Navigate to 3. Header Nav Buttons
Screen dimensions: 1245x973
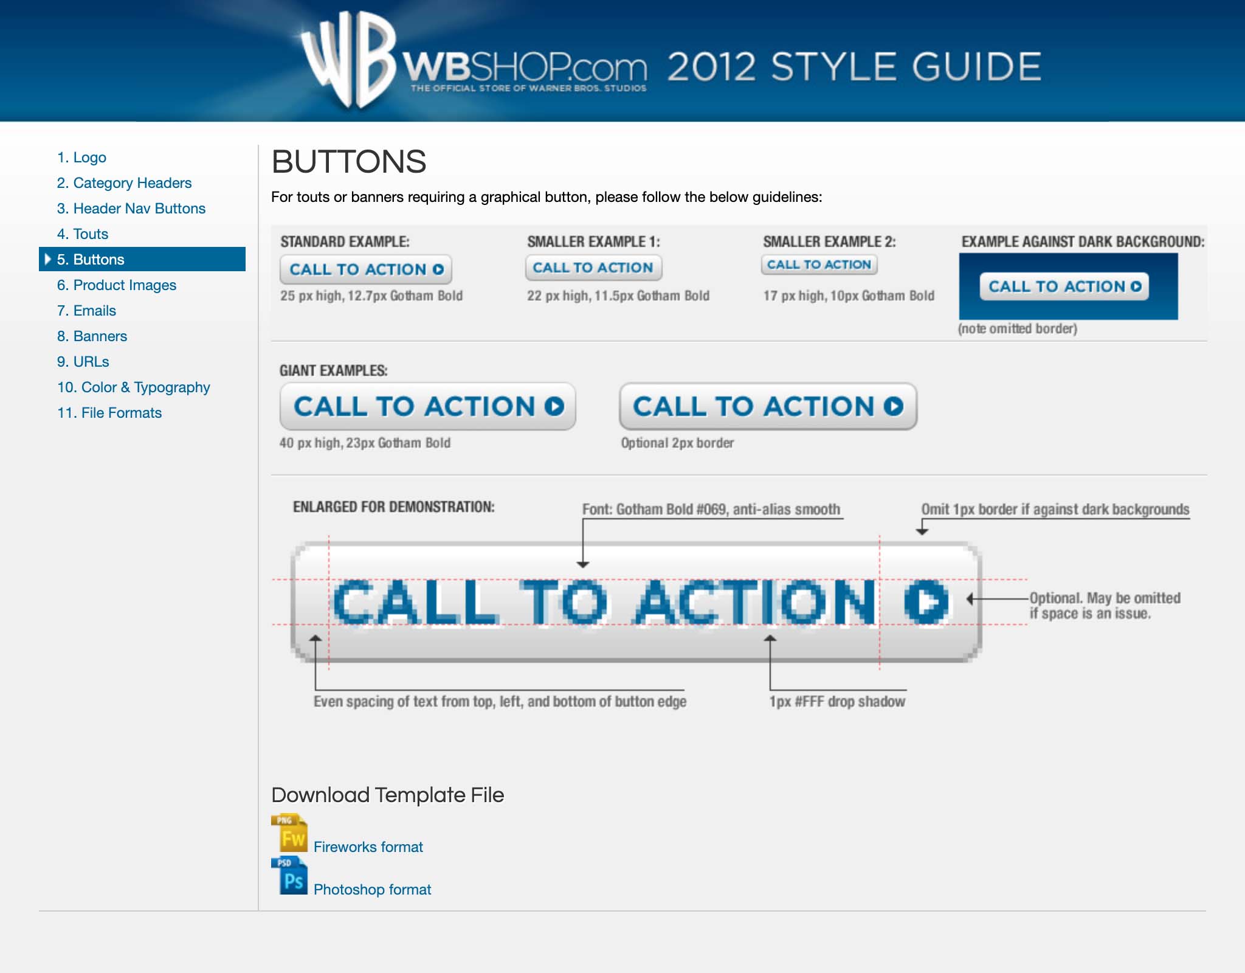[x=131, y=209]
